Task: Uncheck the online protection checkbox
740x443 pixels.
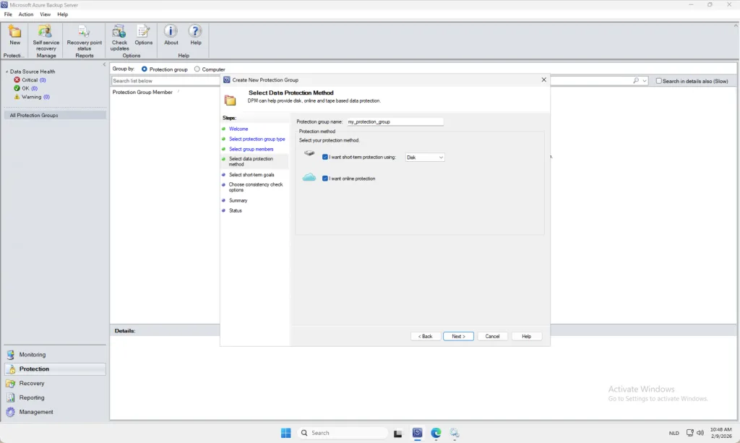Action: tap(325, 179)
